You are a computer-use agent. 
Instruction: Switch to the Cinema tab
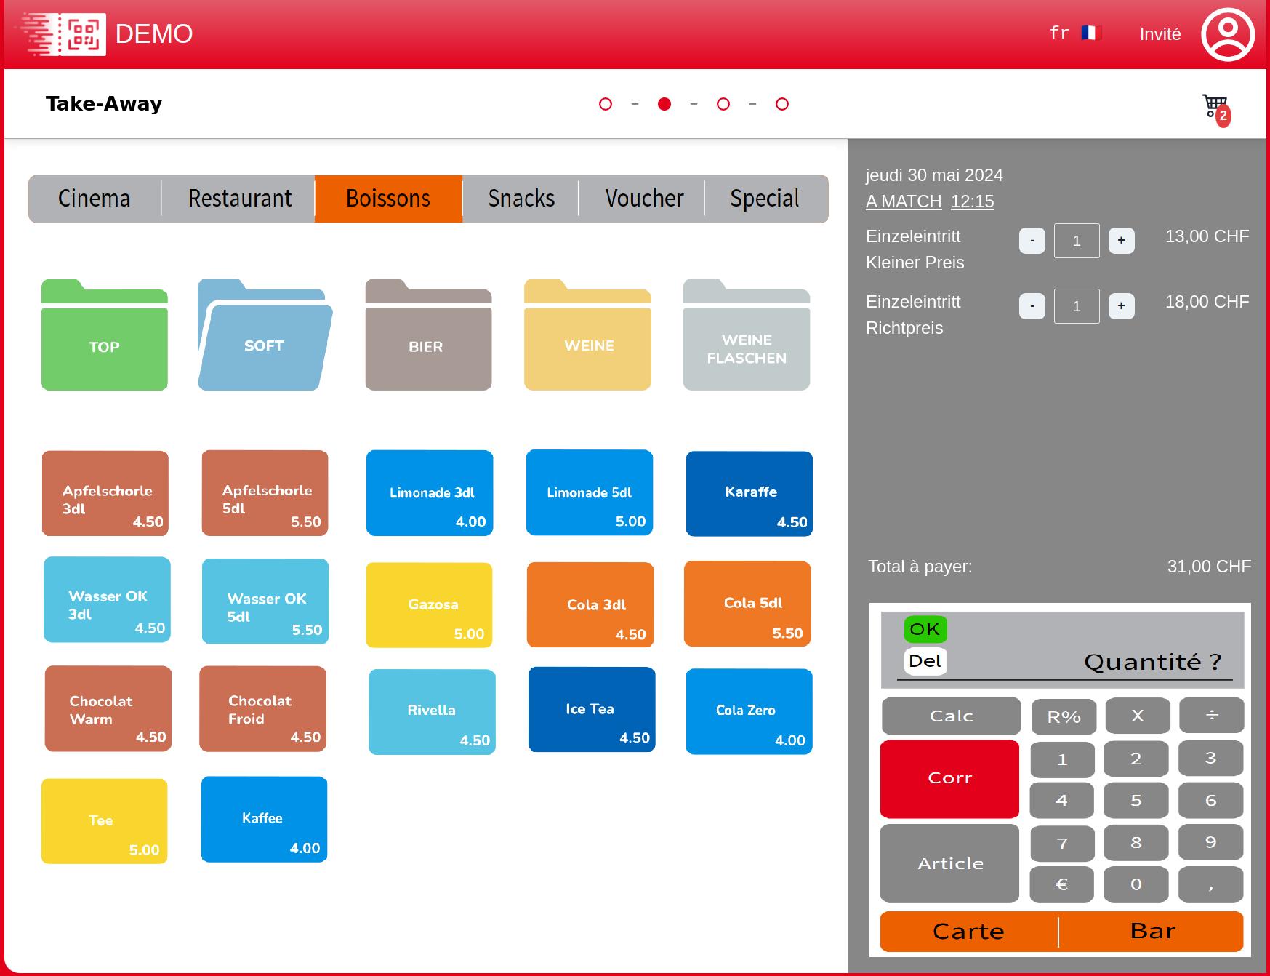(95, 199)
